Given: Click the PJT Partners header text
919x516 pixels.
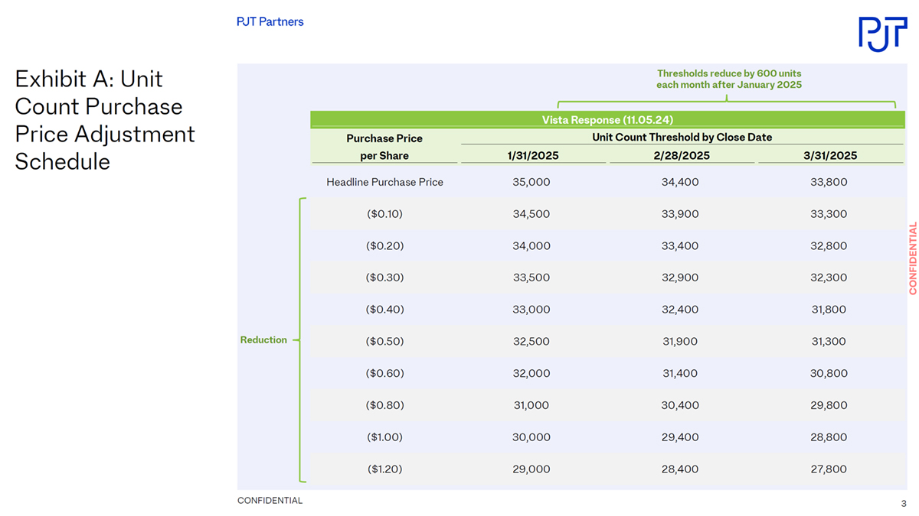Looking at the screenshot, I should pos(270,22).
